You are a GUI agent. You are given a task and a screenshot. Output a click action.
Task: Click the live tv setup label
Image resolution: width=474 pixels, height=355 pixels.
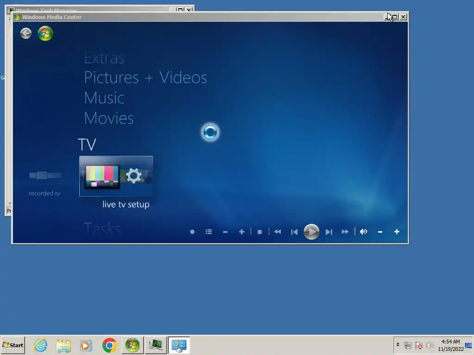pyautogui.click(x=126, y=204)
